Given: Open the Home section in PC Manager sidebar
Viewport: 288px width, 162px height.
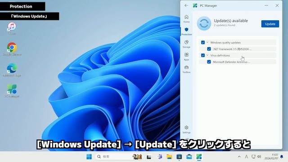Looking at the screenshot, I should (186, 18).
